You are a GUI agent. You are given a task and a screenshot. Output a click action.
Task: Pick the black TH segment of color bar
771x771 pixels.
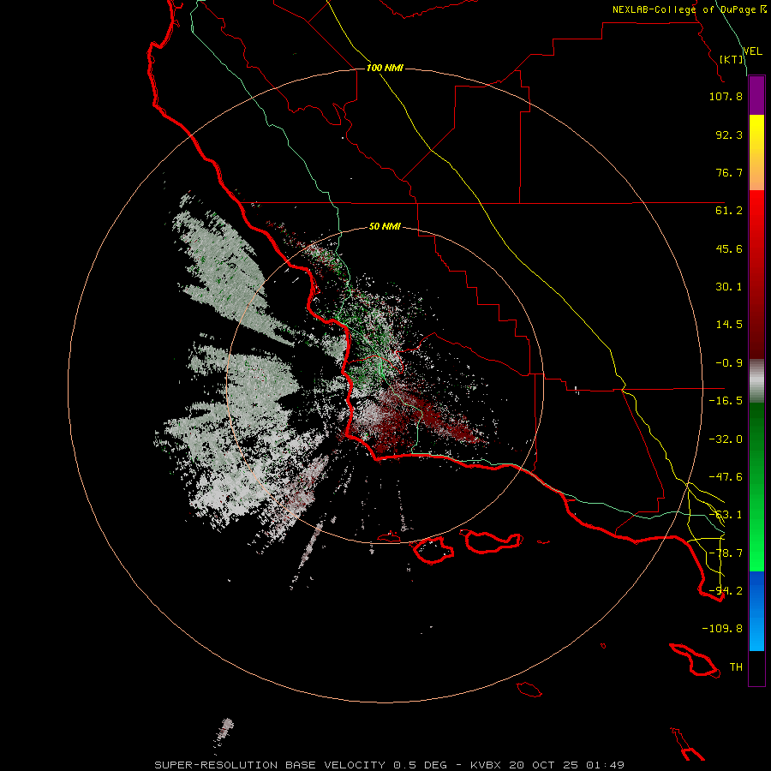tap(756, 667)
